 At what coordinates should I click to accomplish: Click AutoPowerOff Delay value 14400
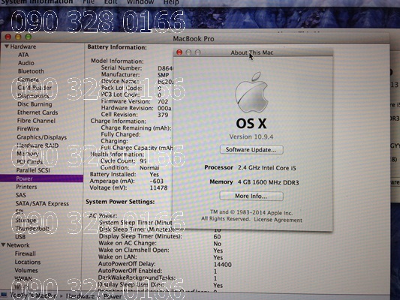(223, 265)
